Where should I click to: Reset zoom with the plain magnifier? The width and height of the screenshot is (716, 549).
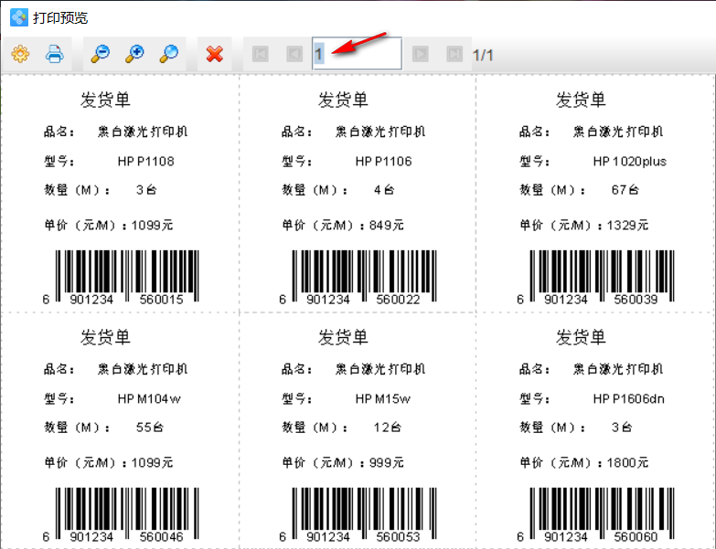(x=168, y=54)
